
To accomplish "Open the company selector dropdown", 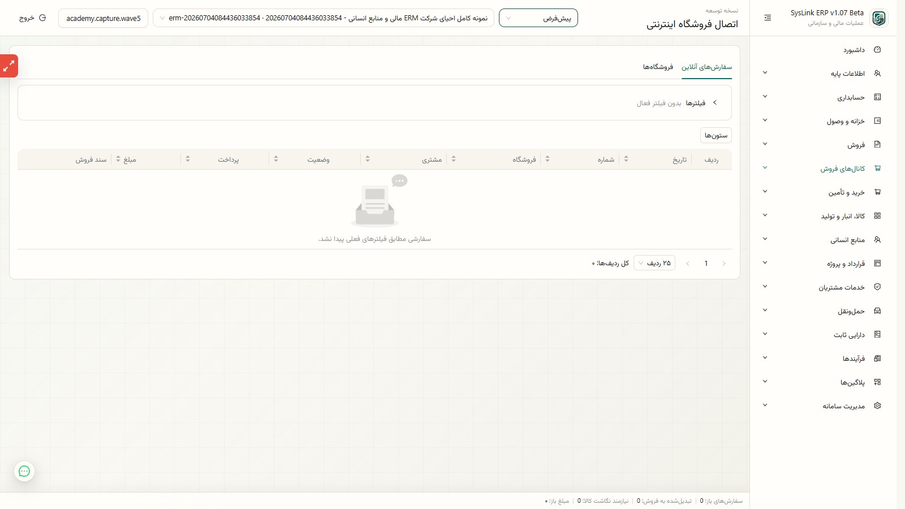I will tap(324, 18).
